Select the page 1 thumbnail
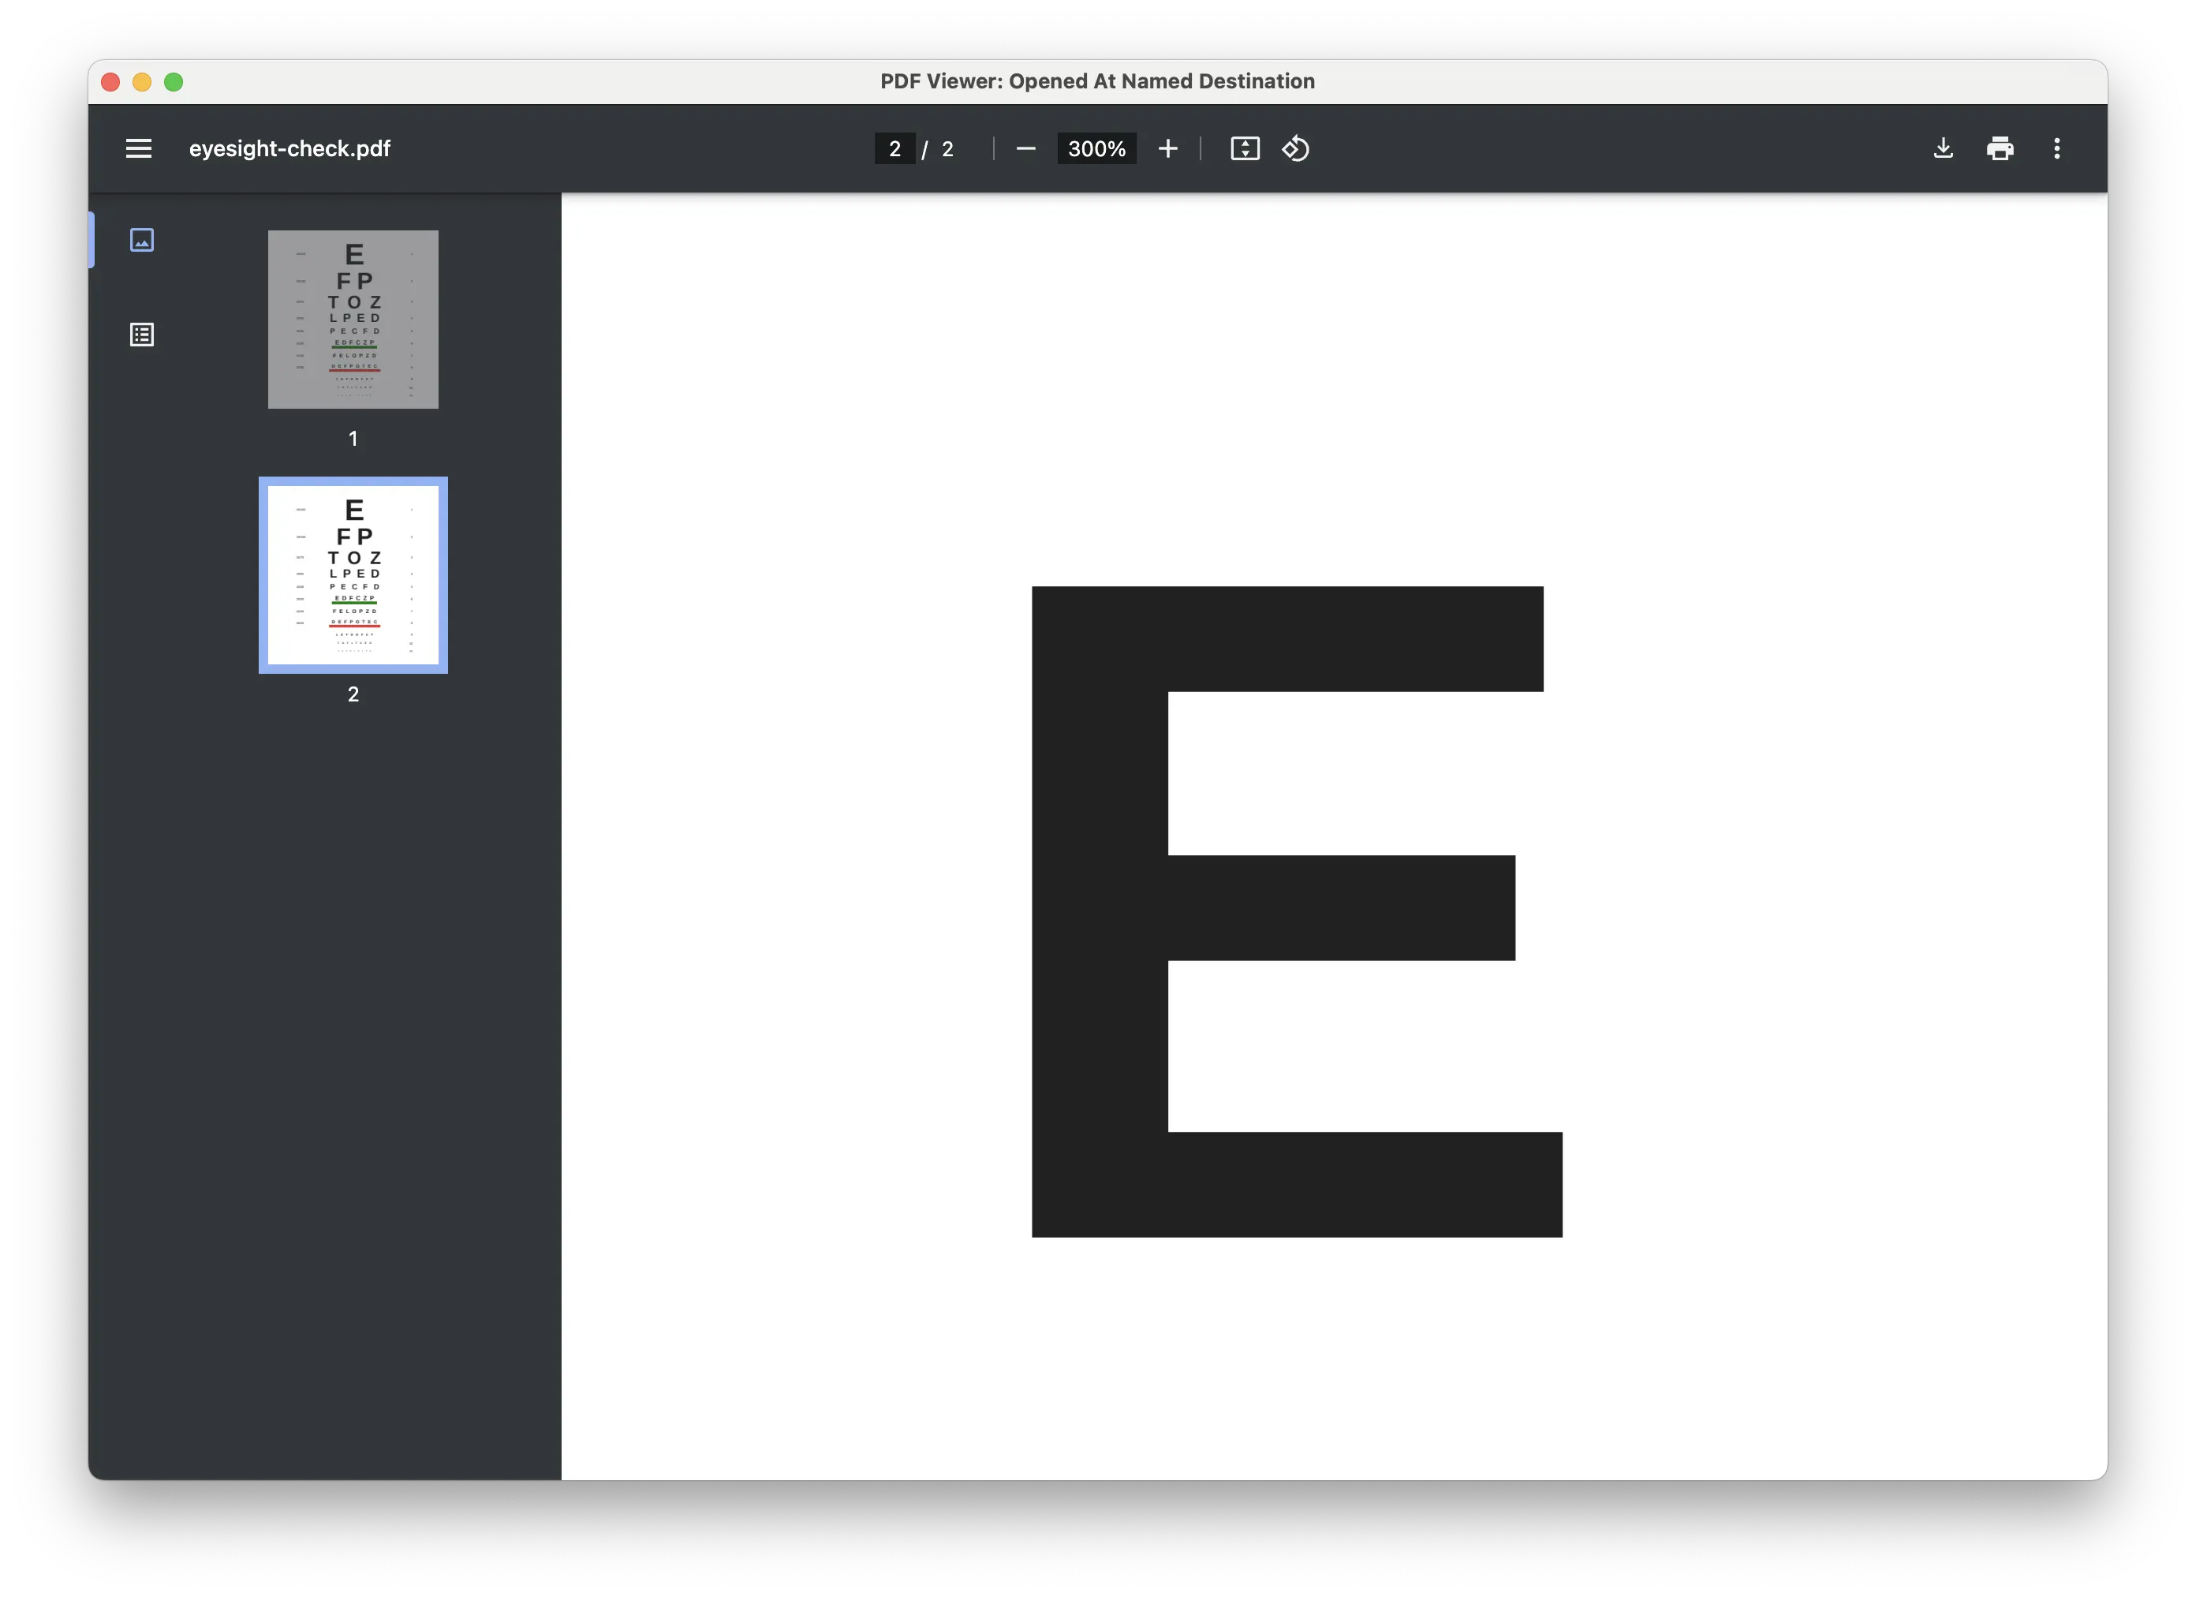This screenshot has width=2196, height=1597. 353,320
